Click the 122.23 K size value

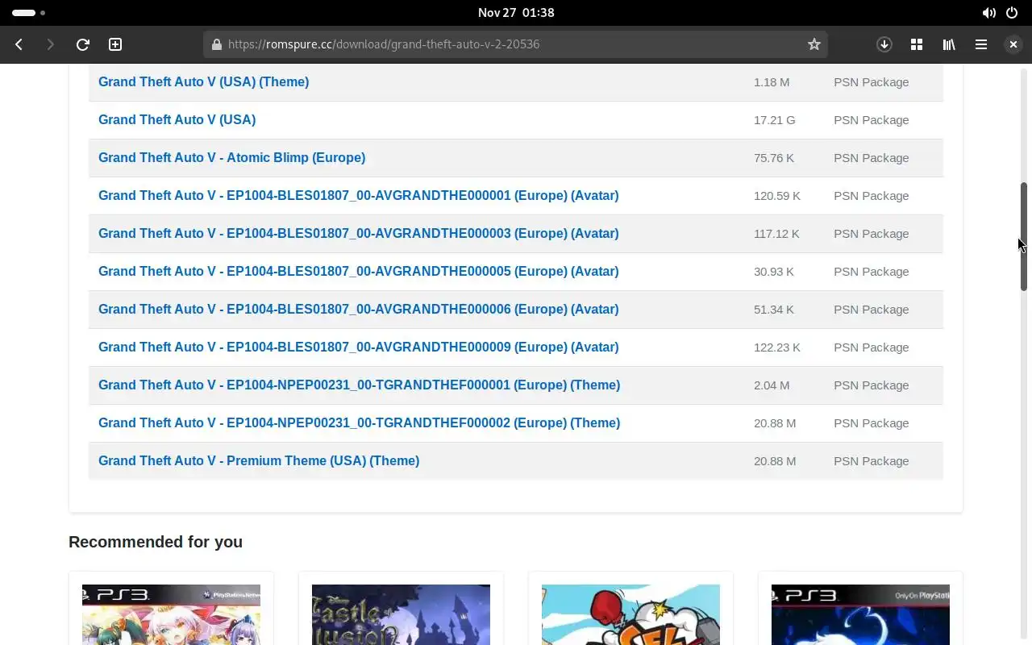777,347
